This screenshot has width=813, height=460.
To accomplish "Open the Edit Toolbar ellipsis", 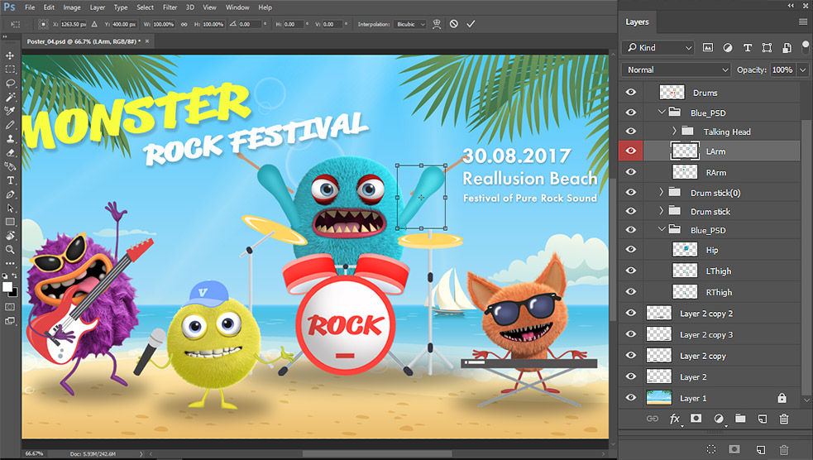I will click(x=10, y=263).
